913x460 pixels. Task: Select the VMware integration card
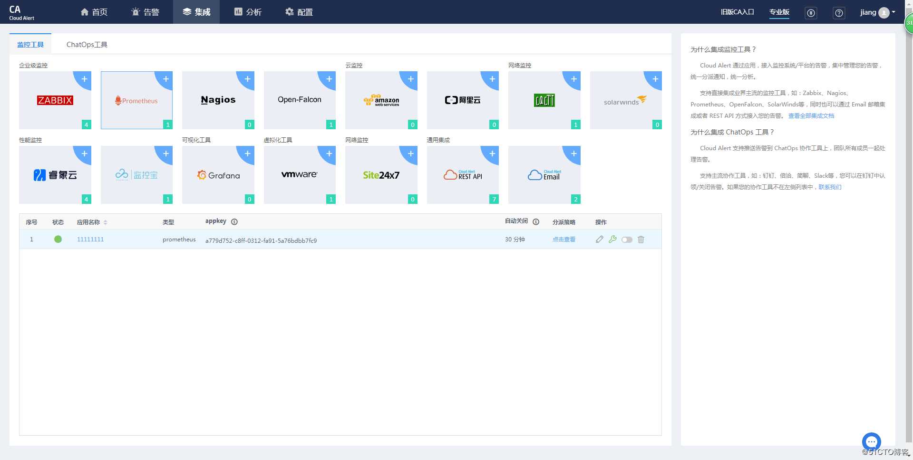click(x=300, y=175)
